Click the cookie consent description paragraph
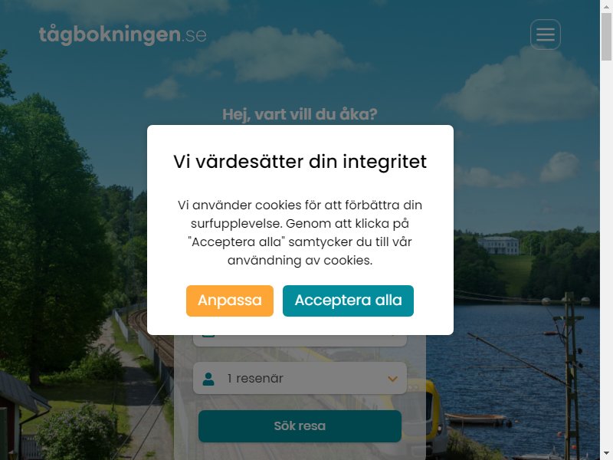Screen dimensions: 613x460 pos(300,232)
